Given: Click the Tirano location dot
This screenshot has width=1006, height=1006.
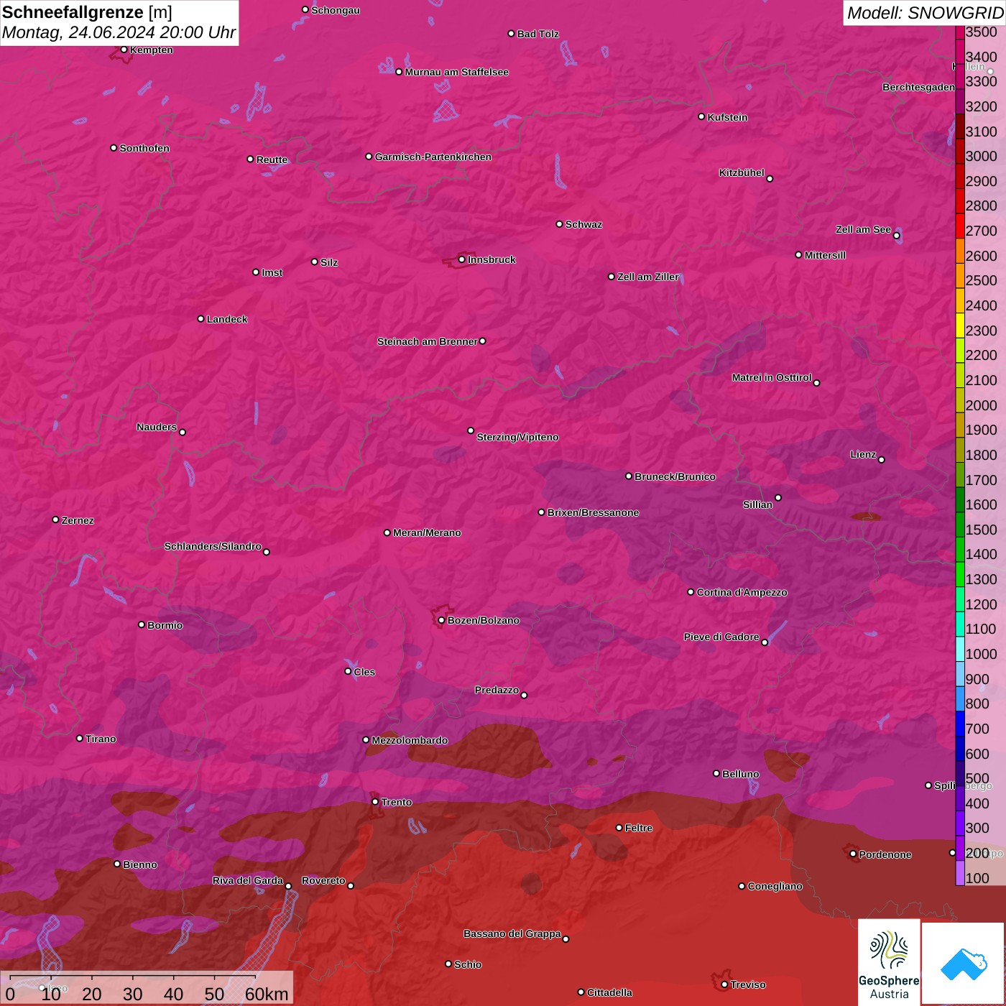Looking at the screenshot, I should click(80, 739).
